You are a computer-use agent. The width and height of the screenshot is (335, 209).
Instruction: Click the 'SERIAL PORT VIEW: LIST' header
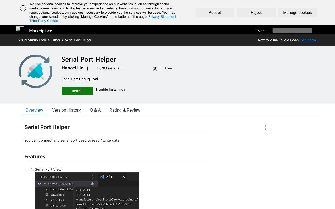[54, 177]
